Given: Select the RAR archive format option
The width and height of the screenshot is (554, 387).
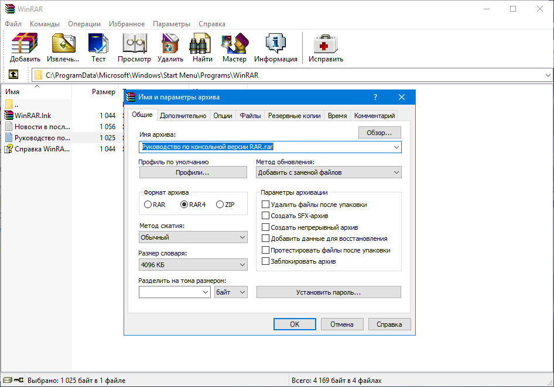Looking at the screenshot, I should click(148, 205).
